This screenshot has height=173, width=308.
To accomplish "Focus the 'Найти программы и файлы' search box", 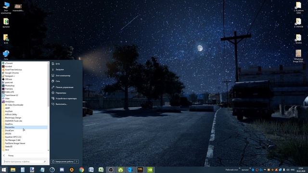I will pos(25,161).
